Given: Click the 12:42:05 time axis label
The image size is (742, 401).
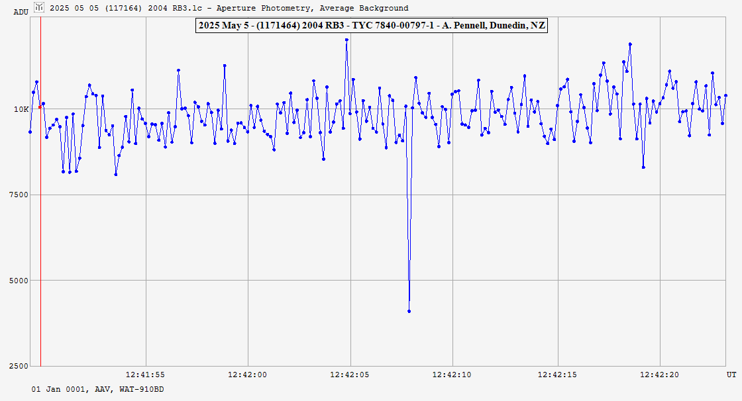Looking at the screenshot, I should coord(350,375).
